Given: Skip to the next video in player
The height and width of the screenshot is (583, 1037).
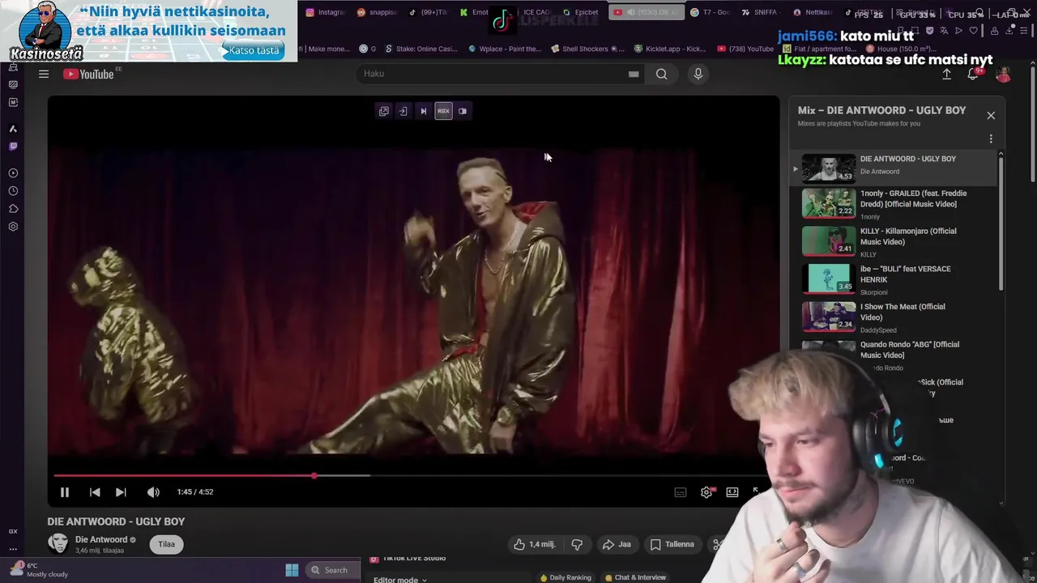Looking at the screenshot, I should pos(121,492).
